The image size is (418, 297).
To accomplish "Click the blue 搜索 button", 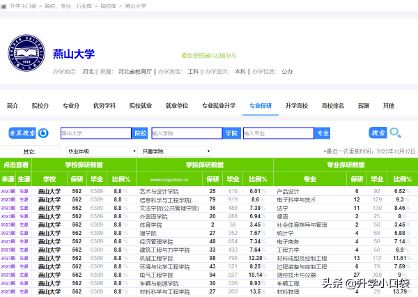I will [x=378, y=132].
